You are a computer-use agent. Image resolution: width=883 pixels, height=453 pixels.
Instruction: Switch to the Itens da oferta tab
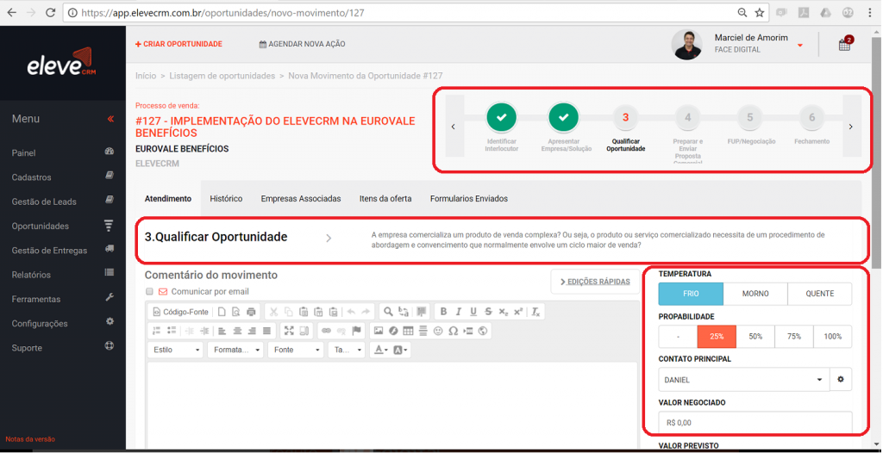(x=385, y=199)
